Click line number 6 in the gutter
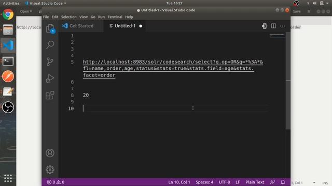 coord(72,82)
